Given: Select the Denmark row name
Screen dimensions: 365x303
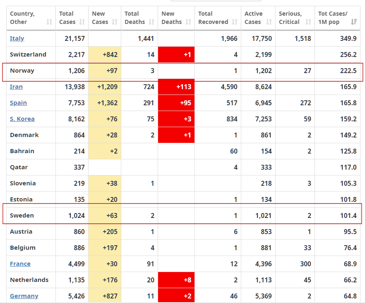Looking at the screenshot, I should pos(24,135).
